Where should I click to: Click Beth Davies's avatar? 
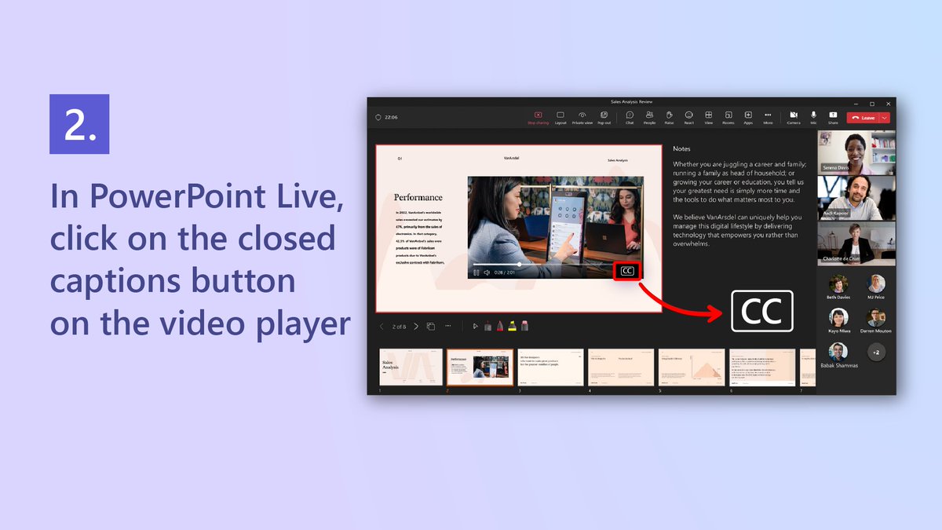838,284
